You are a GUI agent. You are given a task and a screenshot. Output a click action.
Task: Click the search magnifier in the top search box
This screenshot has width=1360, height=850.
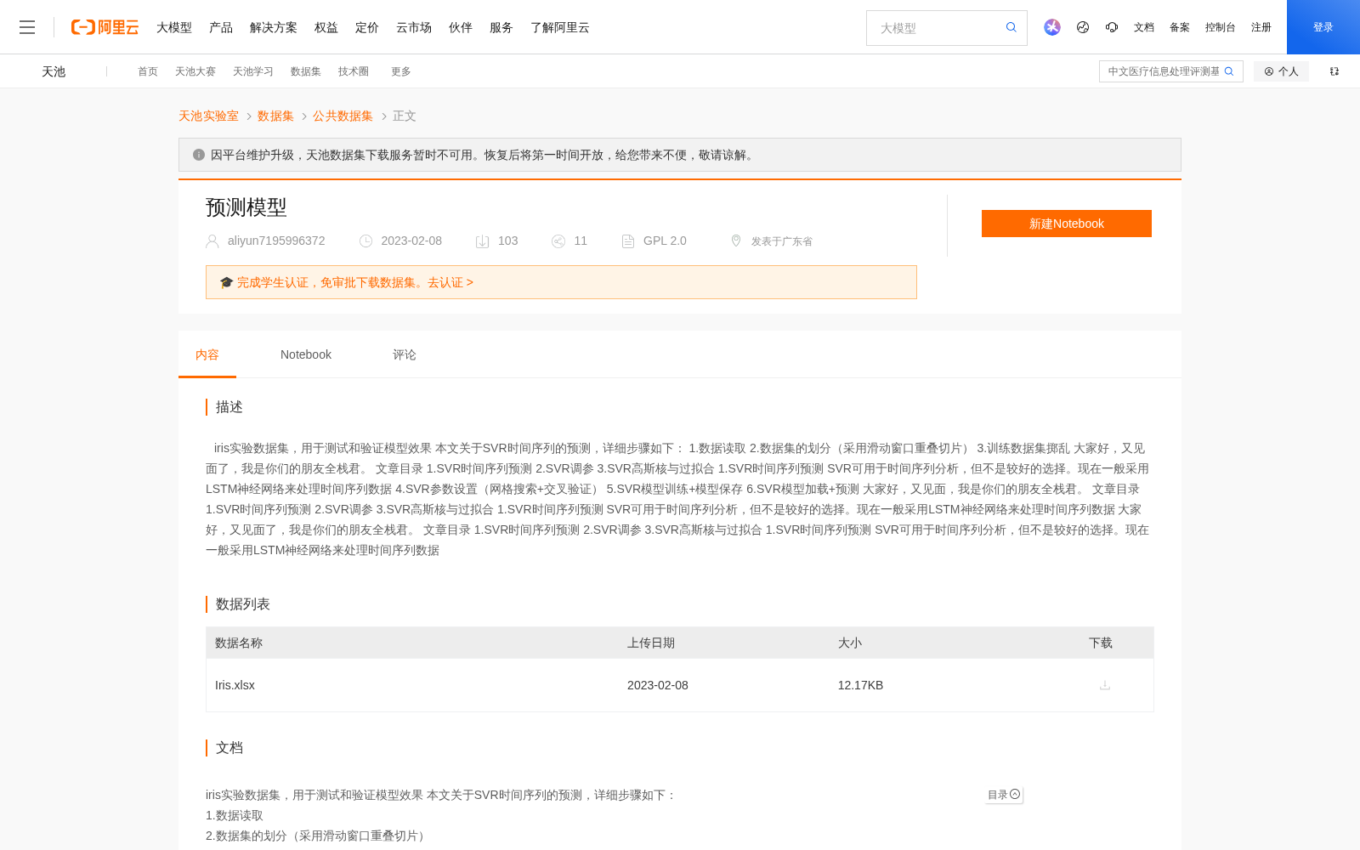pos(1011,27)
